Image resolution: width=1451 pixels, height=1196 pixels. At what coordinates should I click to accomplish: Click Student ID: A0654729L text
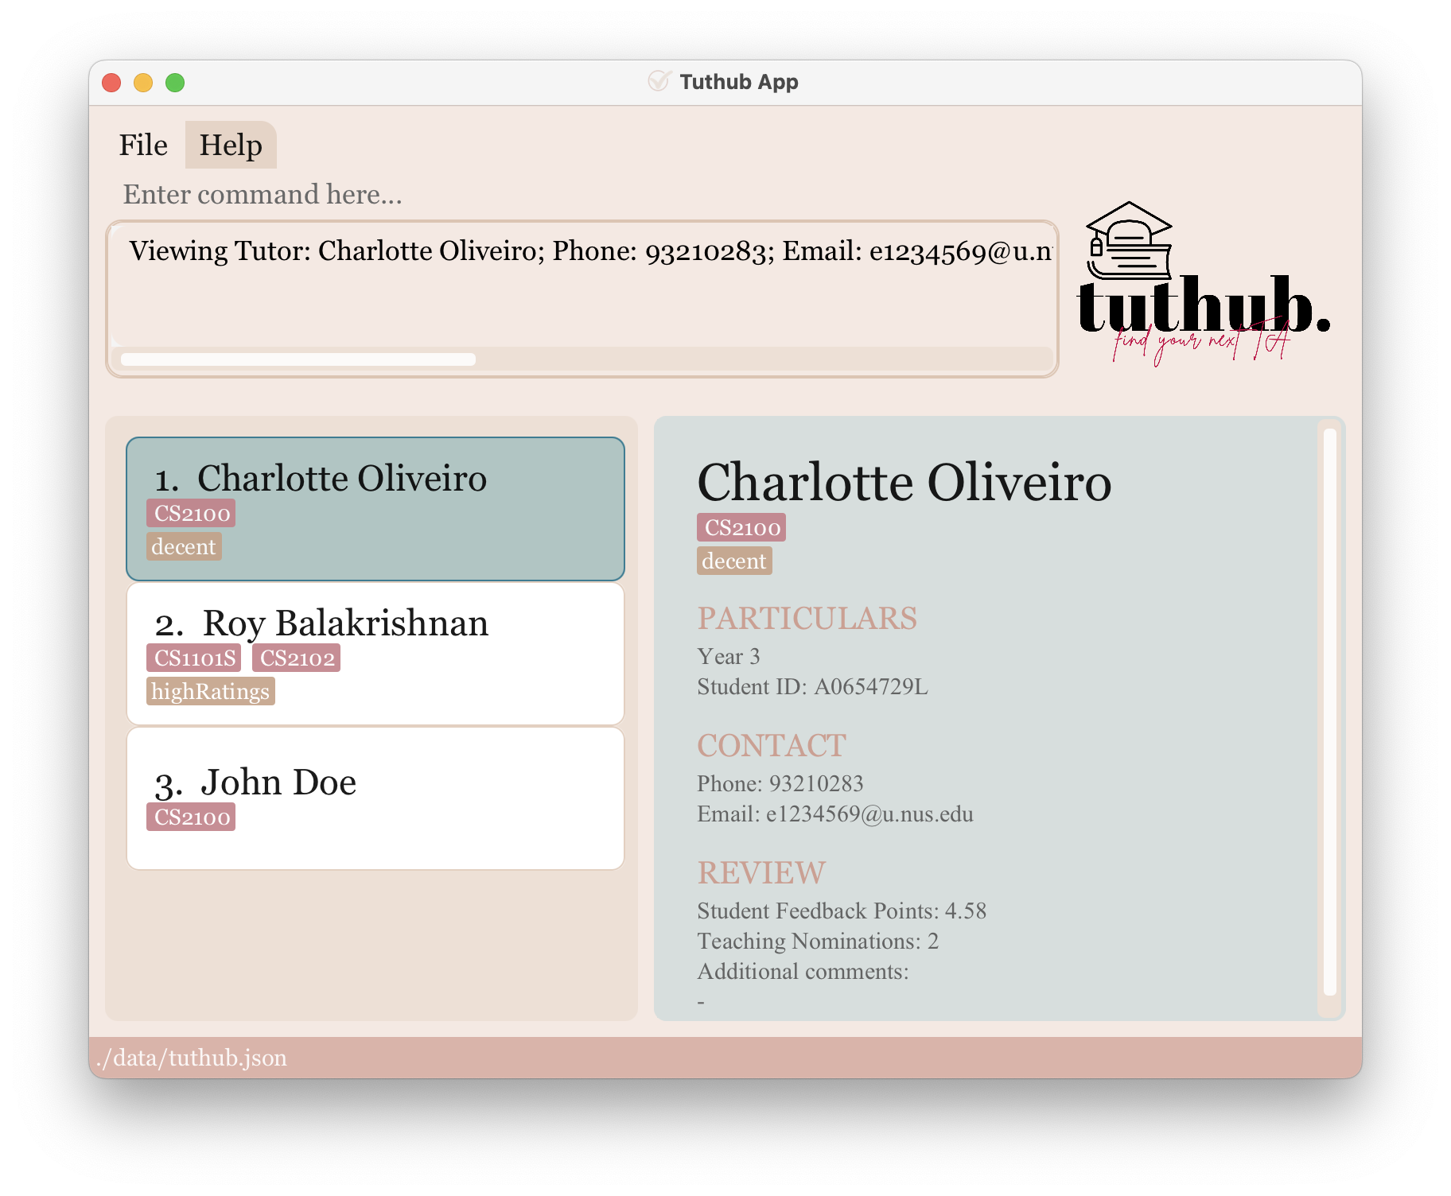(812, 687)
